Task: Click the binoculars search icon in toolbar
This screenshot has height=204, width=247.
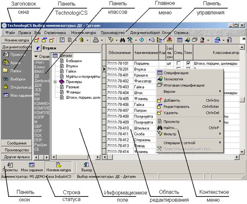Action: [122, 40]
